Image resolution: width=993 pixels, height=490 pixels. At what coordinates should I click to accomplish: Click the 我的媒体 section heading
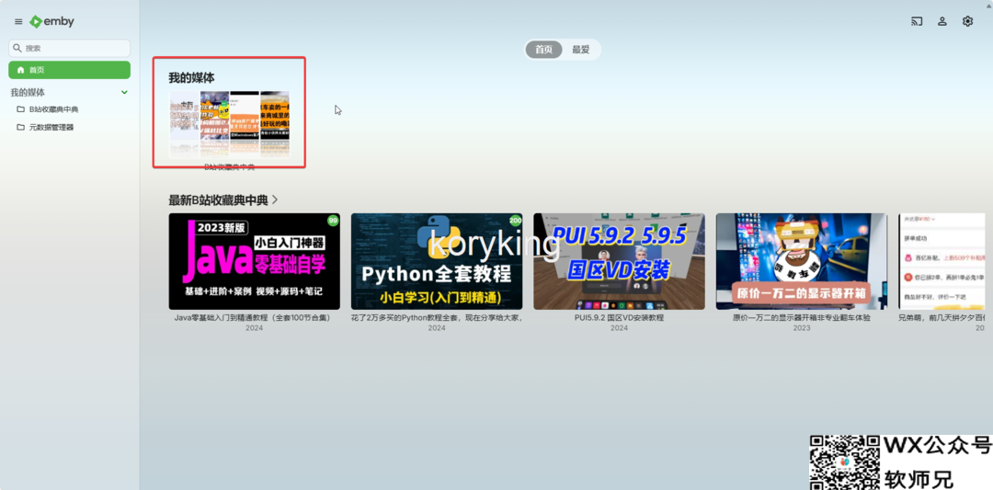click(x=191, y=78)
